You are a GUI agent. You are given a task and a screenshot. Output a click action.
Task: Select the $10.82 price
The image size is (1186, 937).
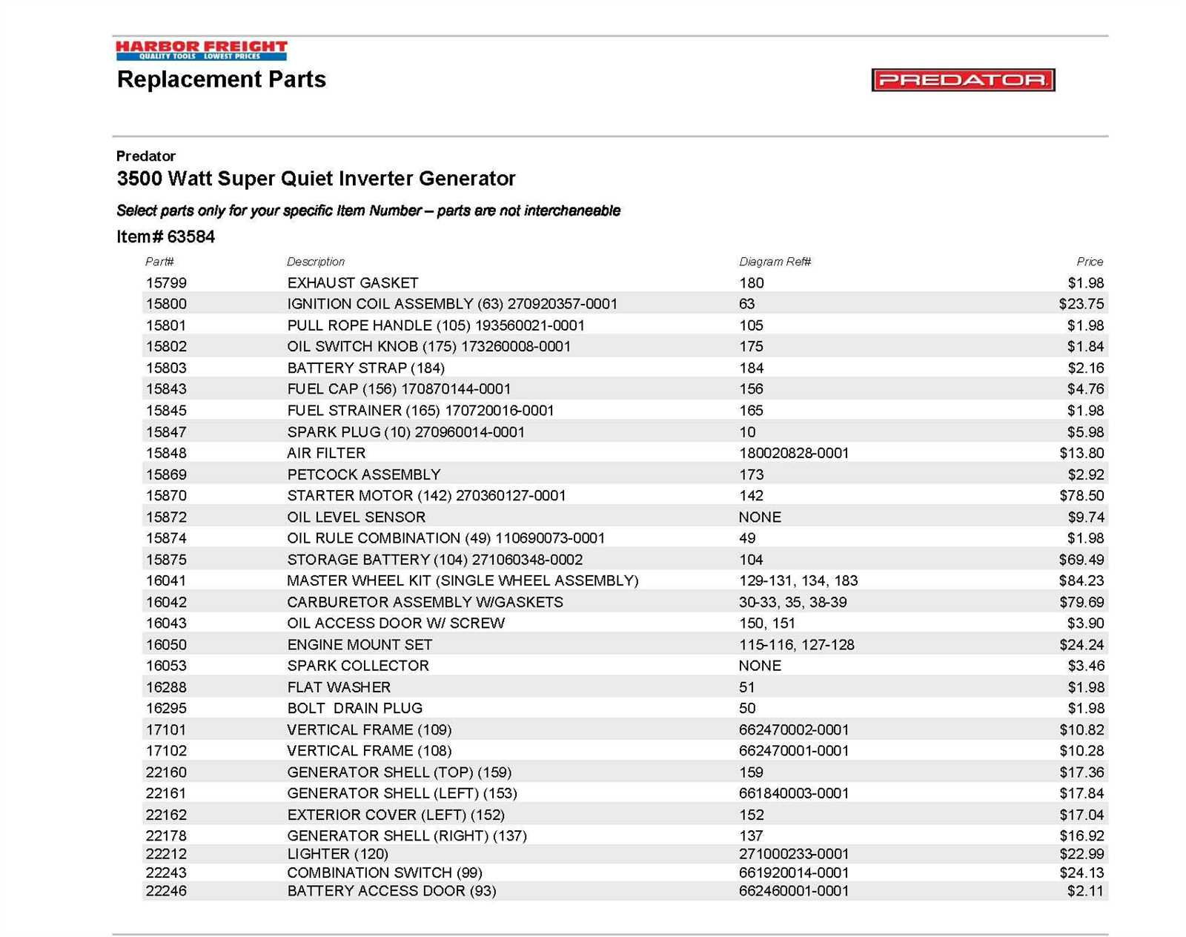click(1081, 730)
